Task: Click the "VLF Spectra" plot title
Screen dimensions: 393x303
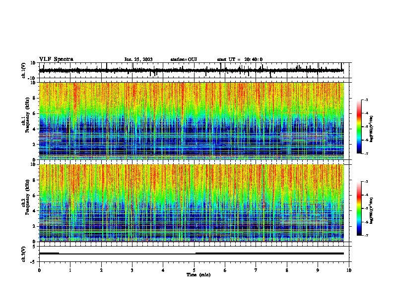Action: tap(56, 59)
